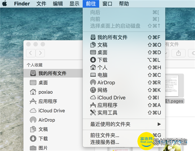The height and width of the screenshot is (151, 195).
Task: Select 文稿 in the Finder sidebar
Action: 53,129
